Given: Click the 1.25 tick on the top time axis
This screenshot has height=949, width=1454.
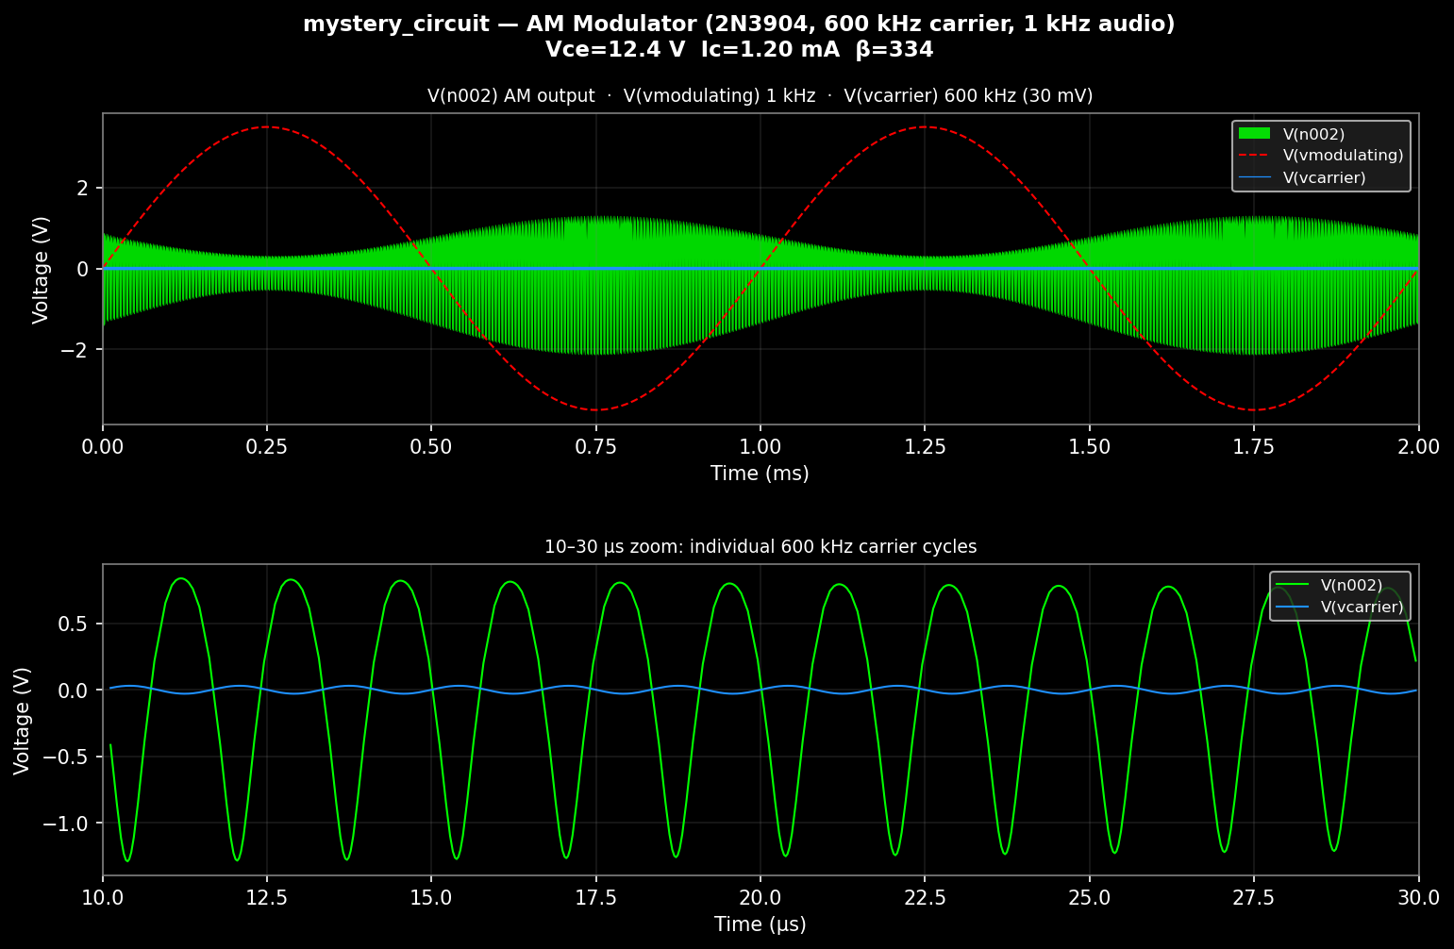Looking at the screenshot, I should [925, 447].
